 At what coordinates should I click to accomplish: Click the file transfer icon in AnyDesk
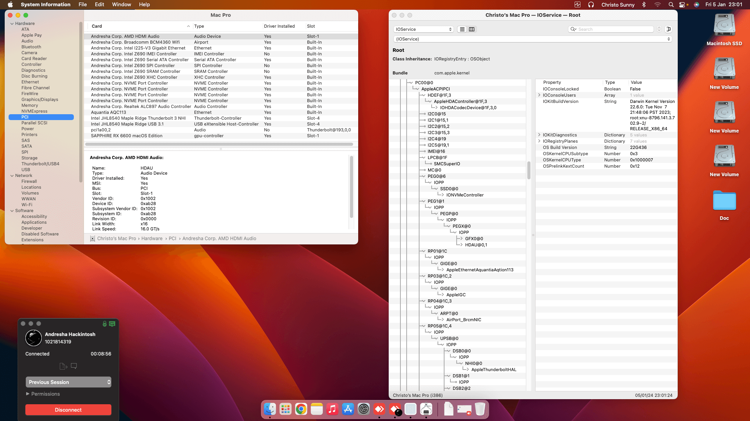pyautogui.click(x=63, y=366)
